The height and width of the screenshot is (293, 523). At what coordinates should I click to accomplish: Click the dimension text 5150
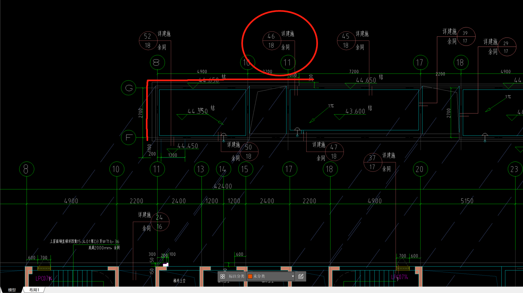[467, 201]
